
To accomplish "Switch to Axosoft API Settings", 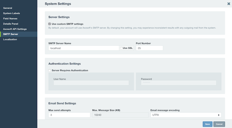I will tap(15, 29).
